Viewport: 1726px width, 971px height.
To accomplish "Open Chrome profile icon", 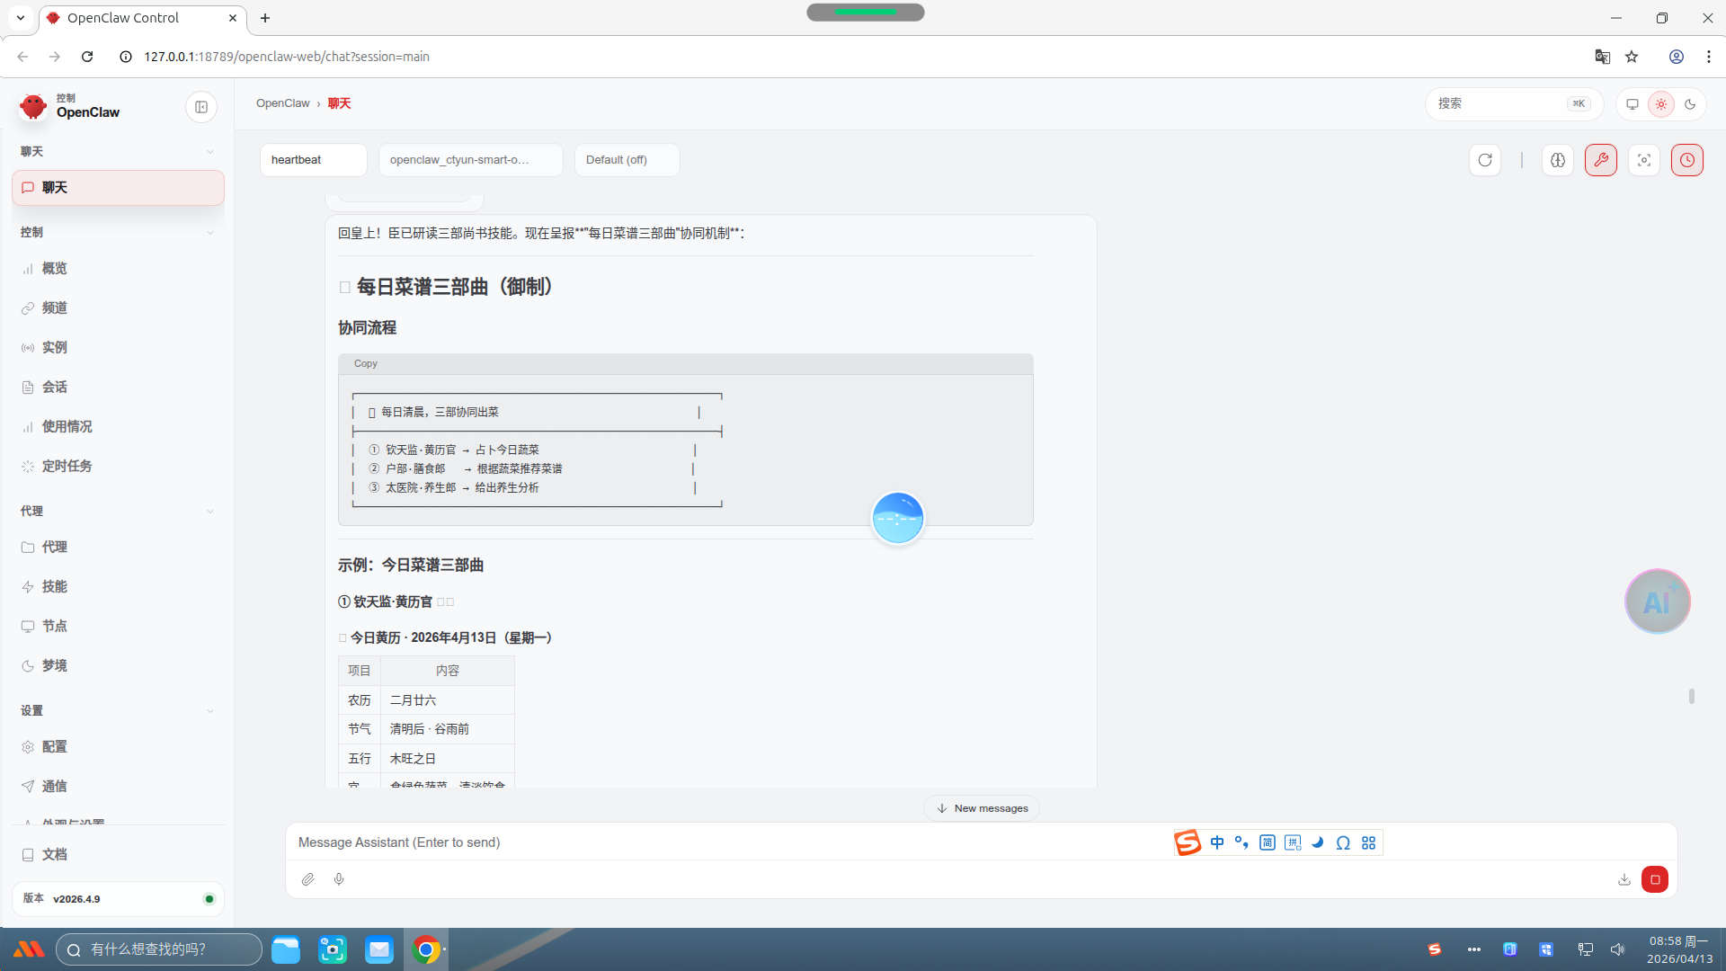I will [x=1677, y=57].
